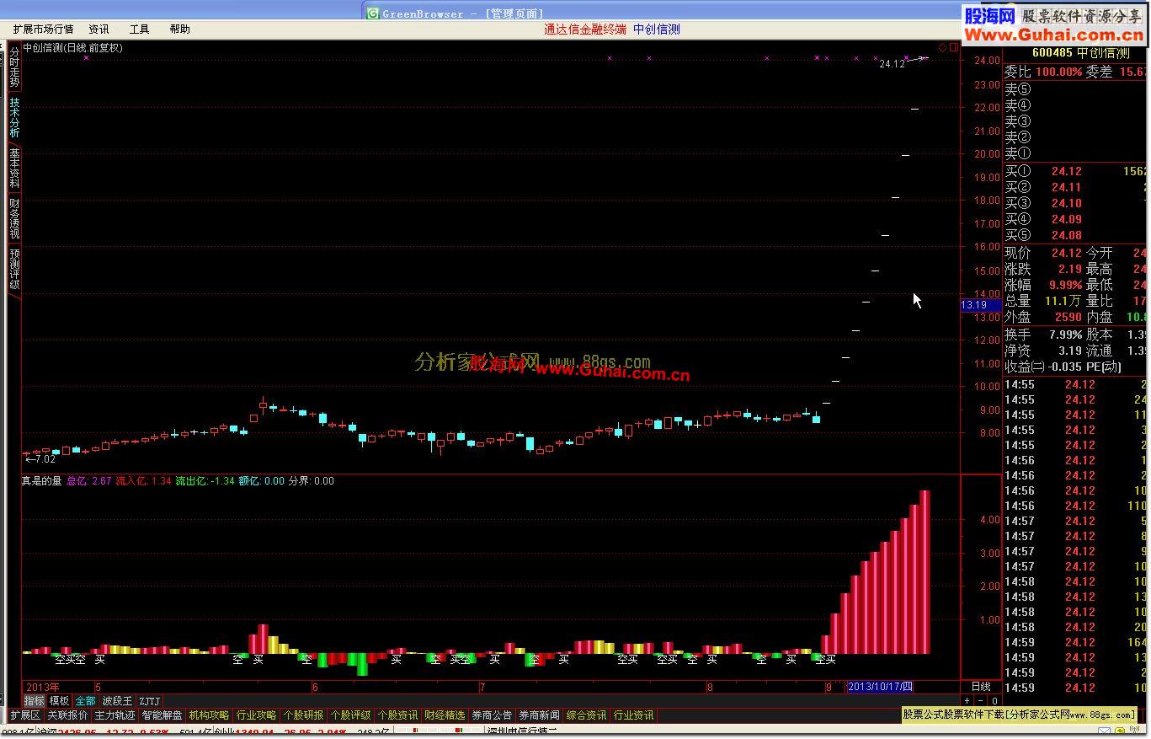Select the 波段王 indicator tab
This screenshot has width=1151, height=739.
117,701
